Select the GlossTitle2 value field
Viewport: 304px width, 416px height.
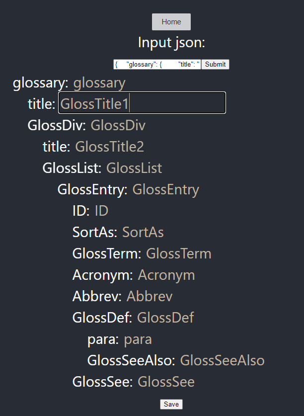[109, 147]
